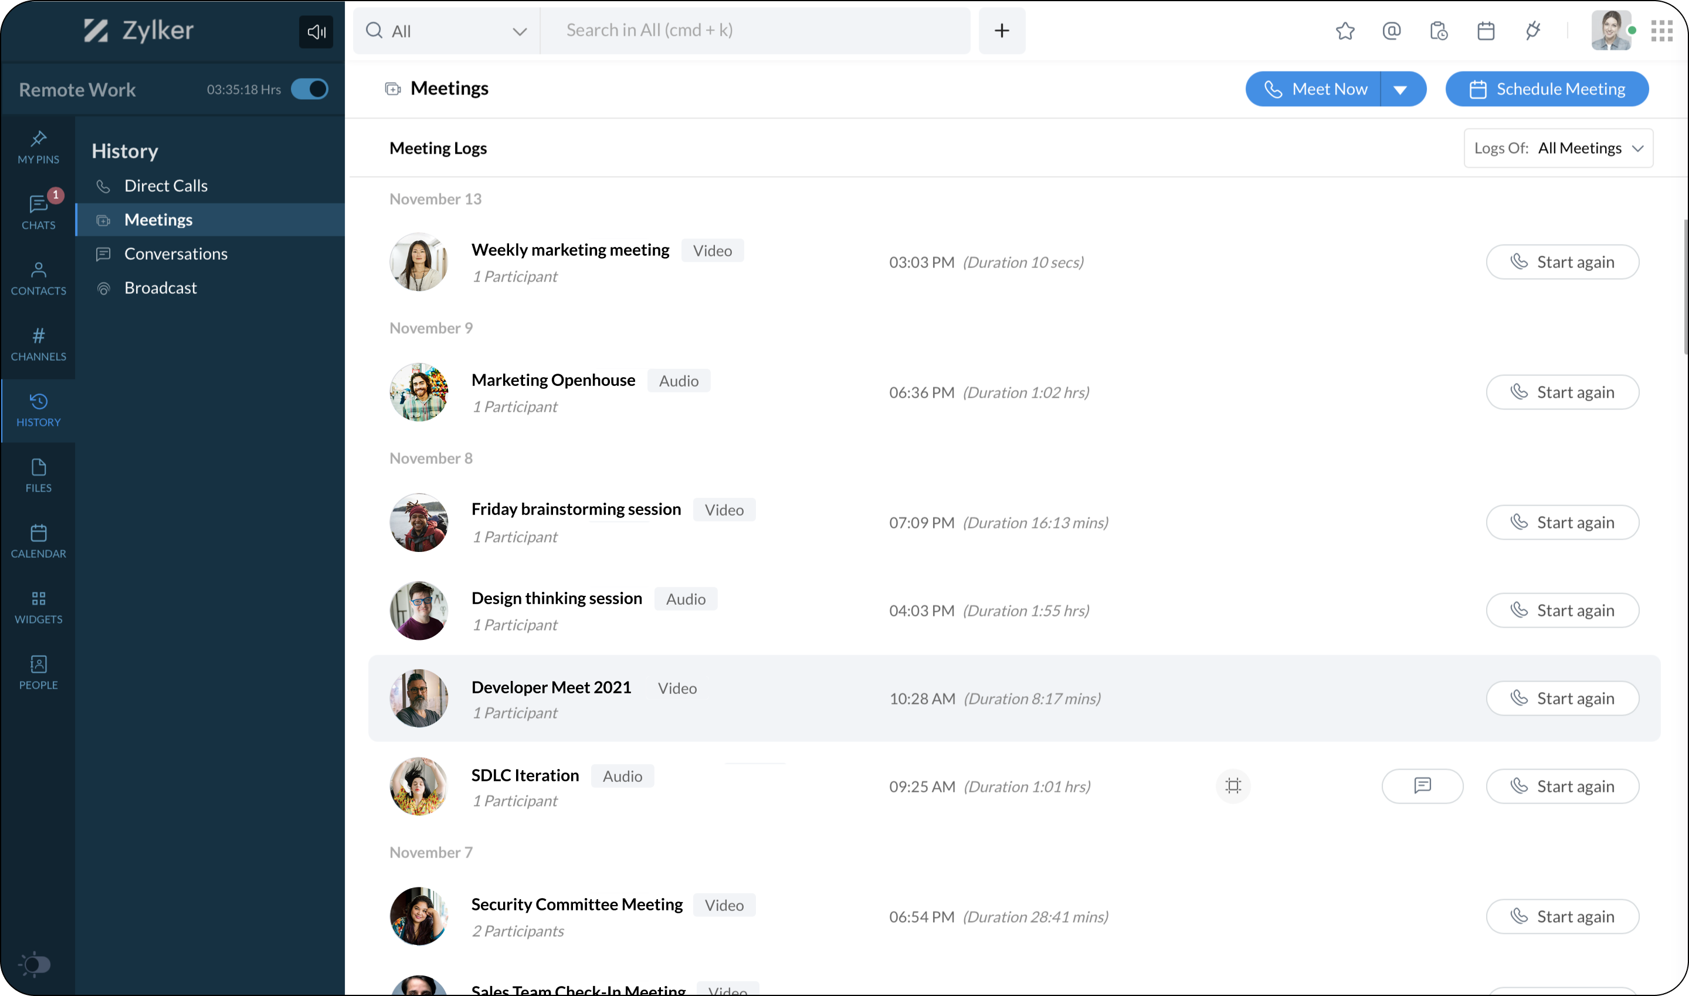Open Files section
The width and height of the screenshot is (1689, 996).
point(38,476)
